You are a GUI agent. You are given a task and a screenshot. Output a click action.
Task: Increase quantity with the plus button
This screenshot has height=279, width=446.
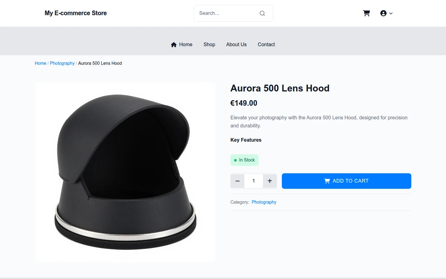270,181
